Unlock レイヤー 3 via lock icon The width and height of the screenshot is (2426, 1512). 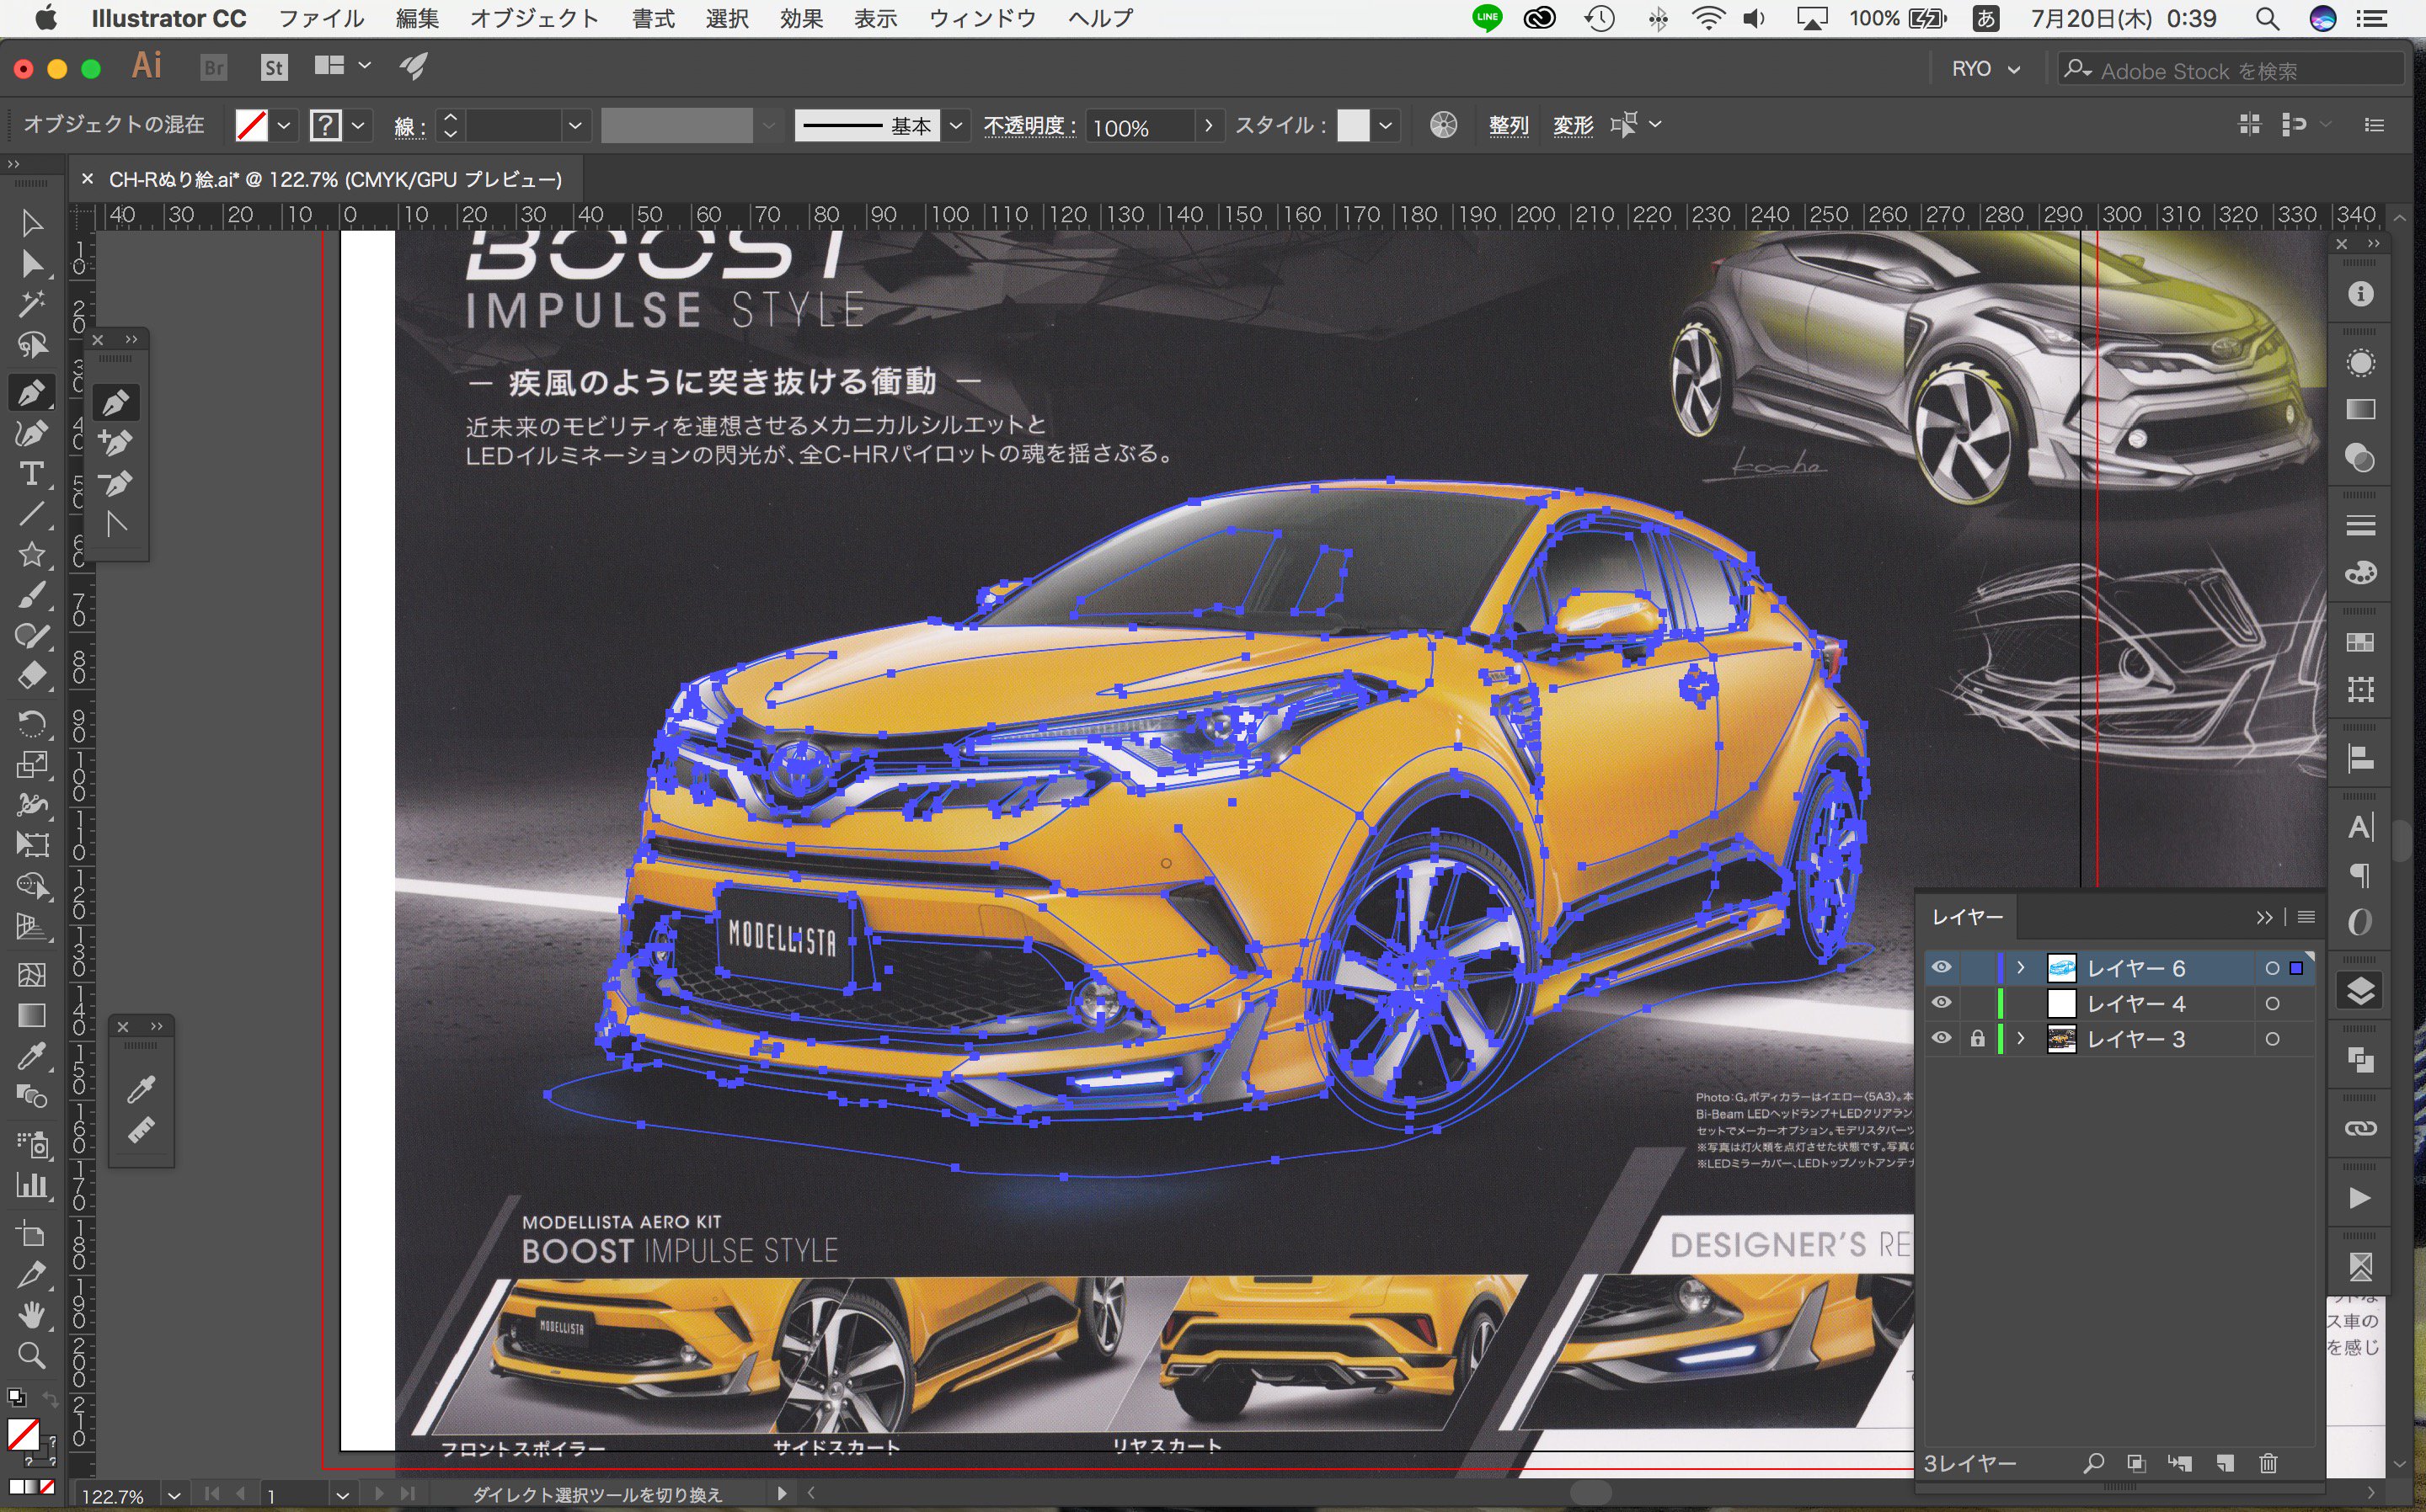click(1977, 1038)
